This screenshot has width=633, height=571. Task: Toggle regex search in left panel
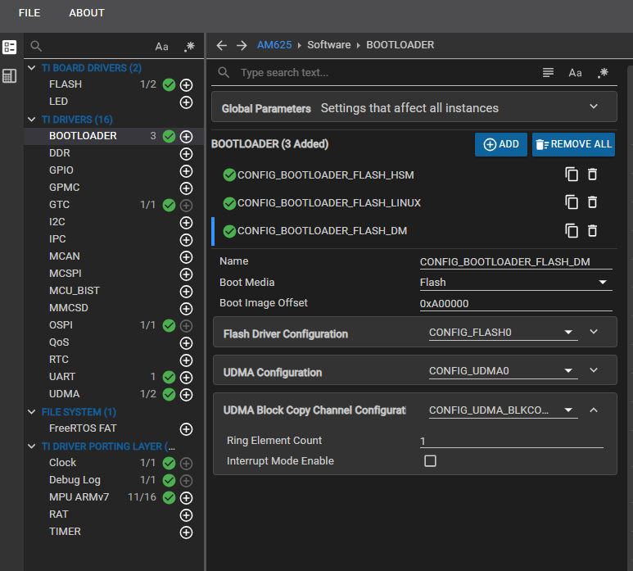tap(189, 47)
